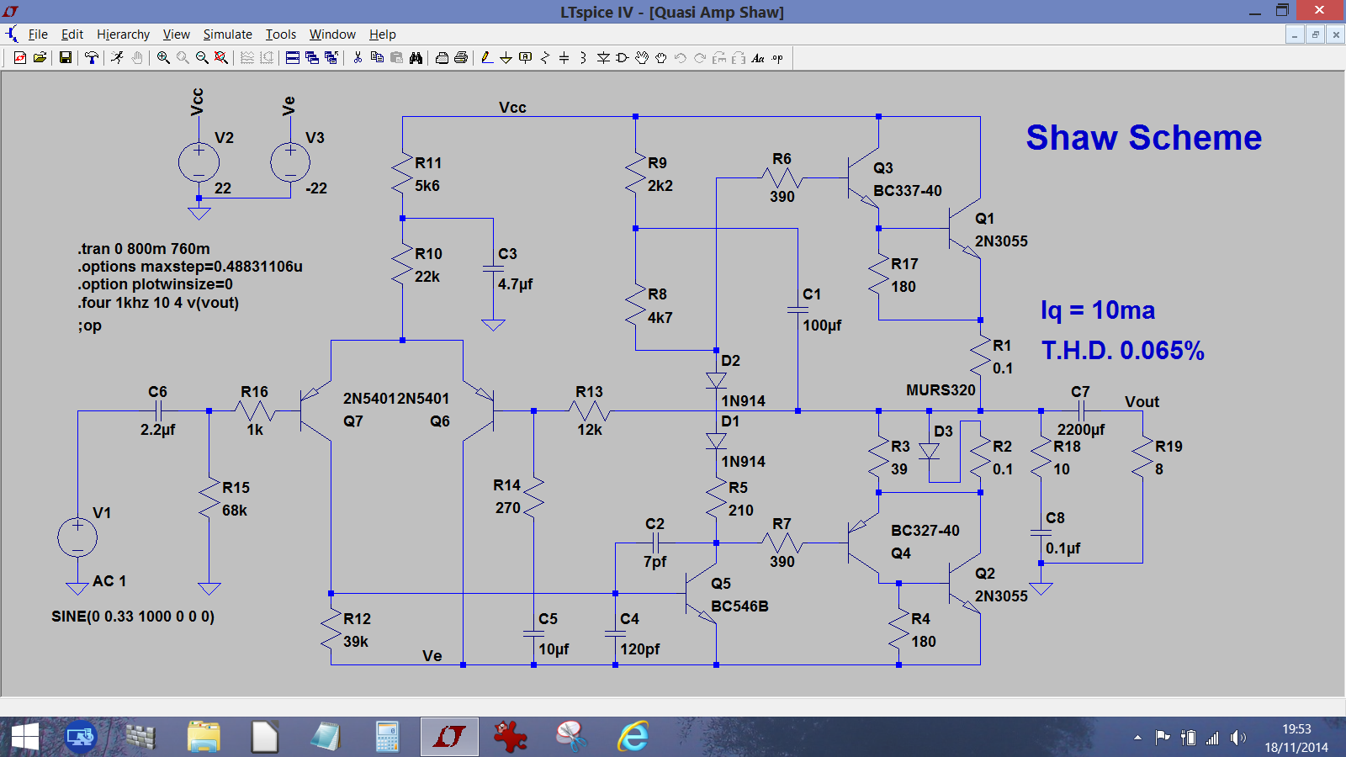Click the .options maxstep directive text

190,267
